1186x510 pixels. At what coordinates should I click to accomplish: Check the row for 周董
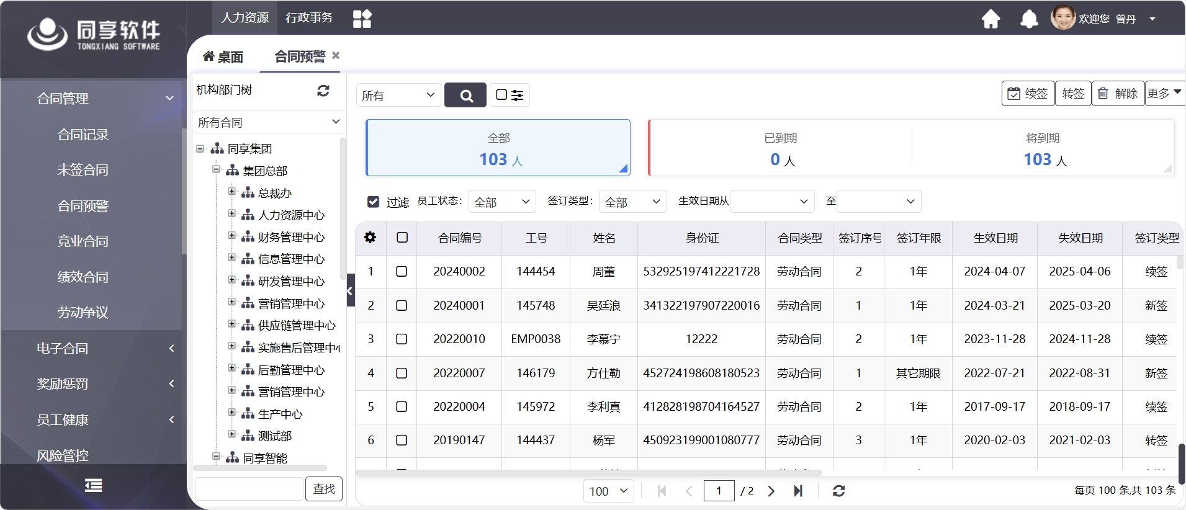click(x=402, y=271)
